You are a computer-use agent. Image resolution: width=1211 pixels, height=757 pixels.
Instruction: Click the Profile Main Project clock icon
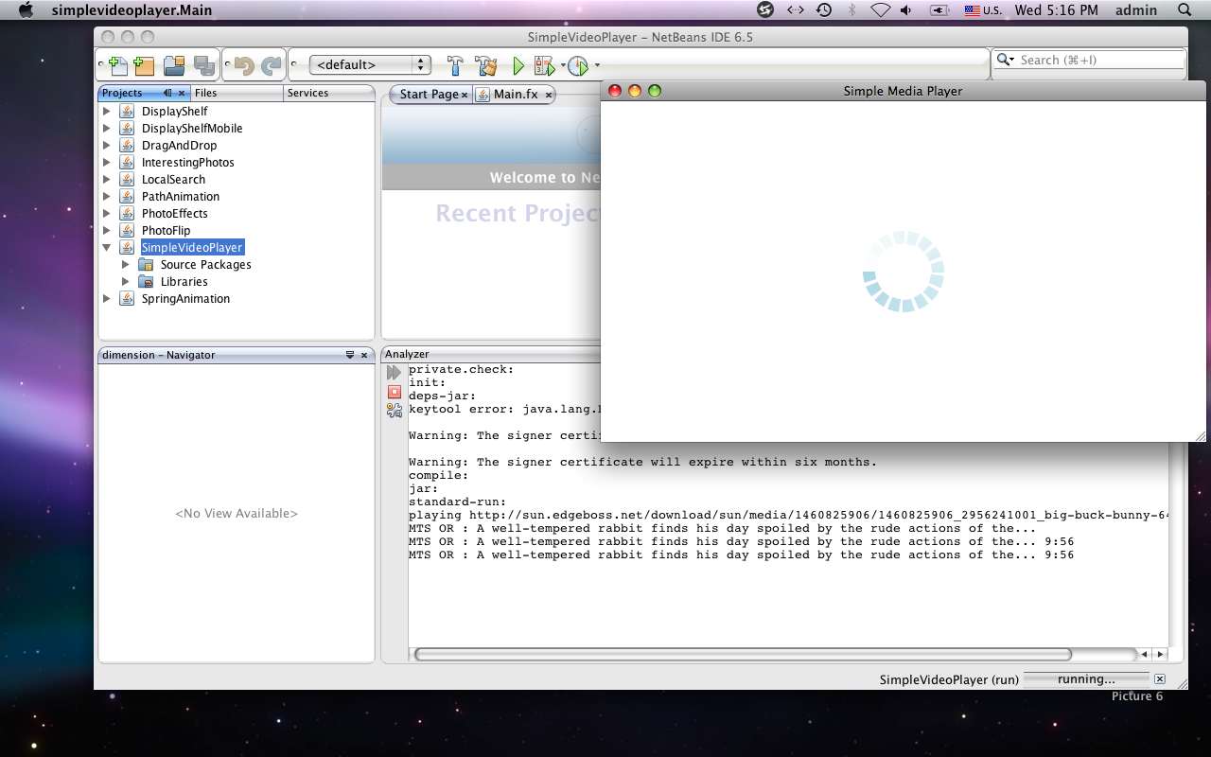(577, 65)
